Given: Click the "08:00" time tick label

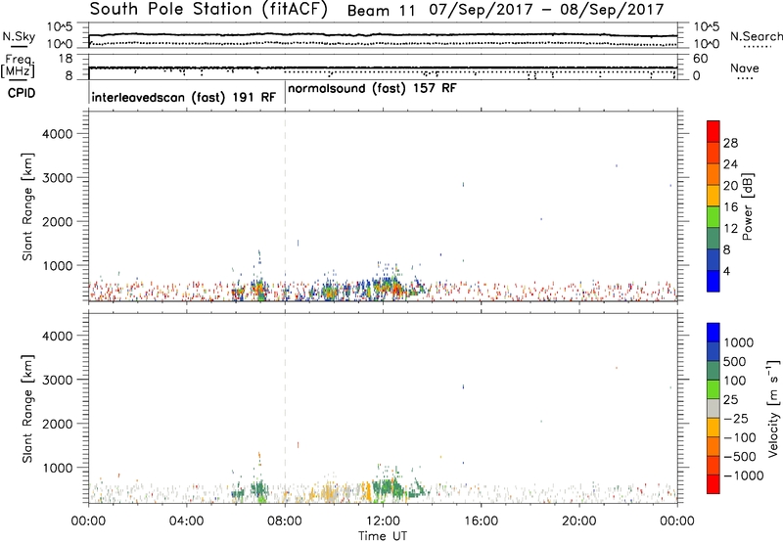Looking at the screenshot, I should pyautogui.click(x=285, y=521).
